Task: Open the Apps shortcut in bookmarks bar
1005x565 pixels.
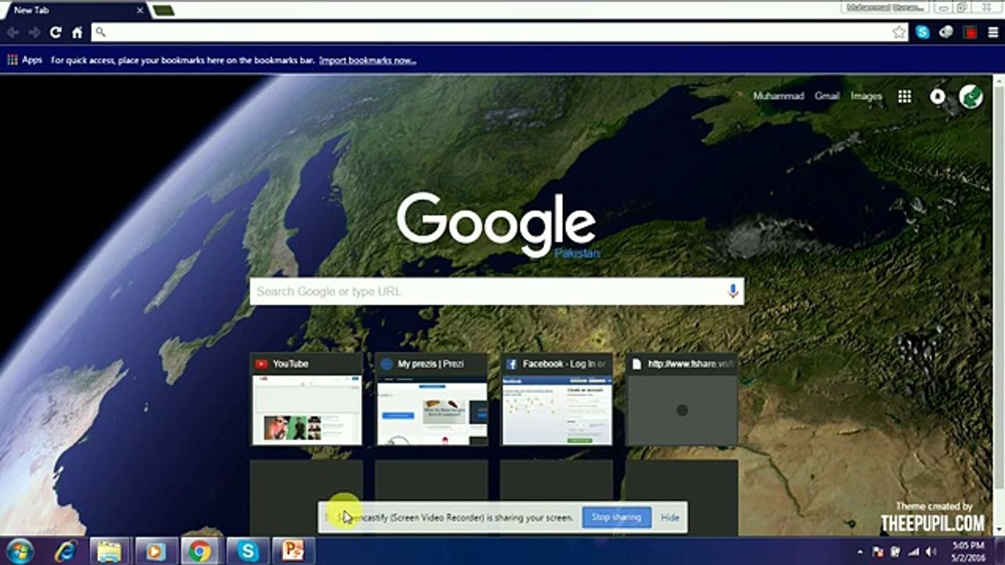Action: pyautogui.click(x=24, y=60)
